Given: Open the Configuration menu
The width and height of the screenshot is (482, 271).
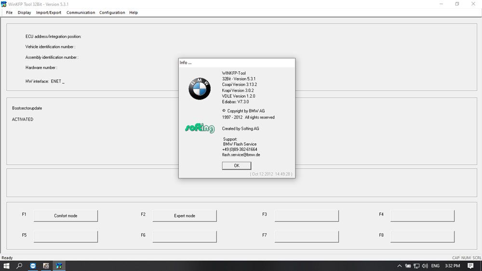Looking at the screenshot, I should pos(112,13).
